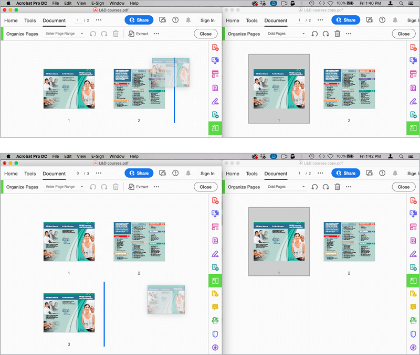This screenshot has width=420, height=355.
Task: Click Close button in upper L&D courses.pdf Organize toolbar
Action: click(x=205, y=34)
